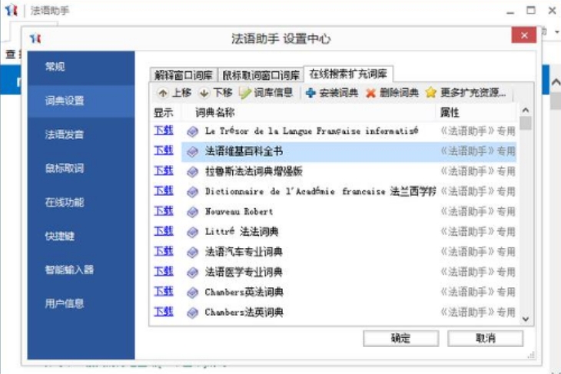Click the dictionary list scrollbar up arrow
Viewport: 561px width, 374px height.
(x=525, y=110)
